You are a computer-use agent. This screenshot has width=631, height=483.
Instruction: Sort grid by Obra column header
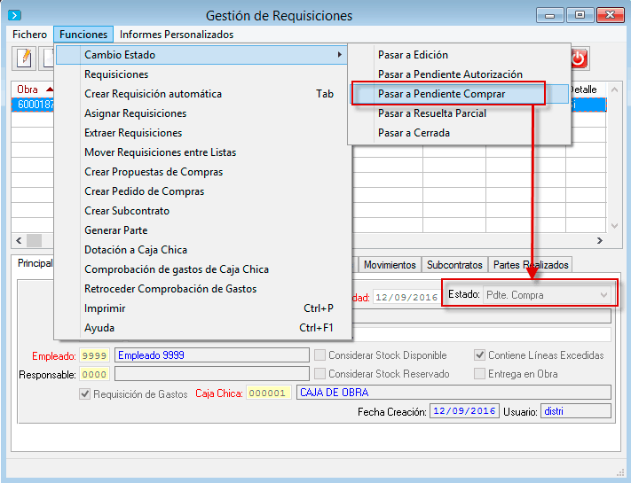[32, 90]
